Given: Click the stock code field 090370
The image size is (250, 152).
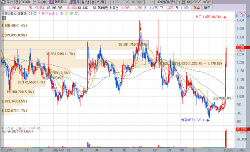Looking at the screenshot, I should (x=27, y=2).
